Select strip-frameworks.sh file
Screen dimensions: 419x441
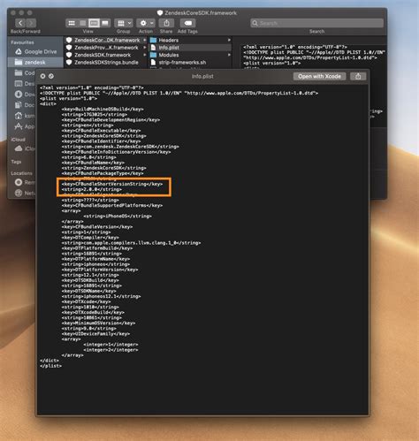[x=190, y=62]
